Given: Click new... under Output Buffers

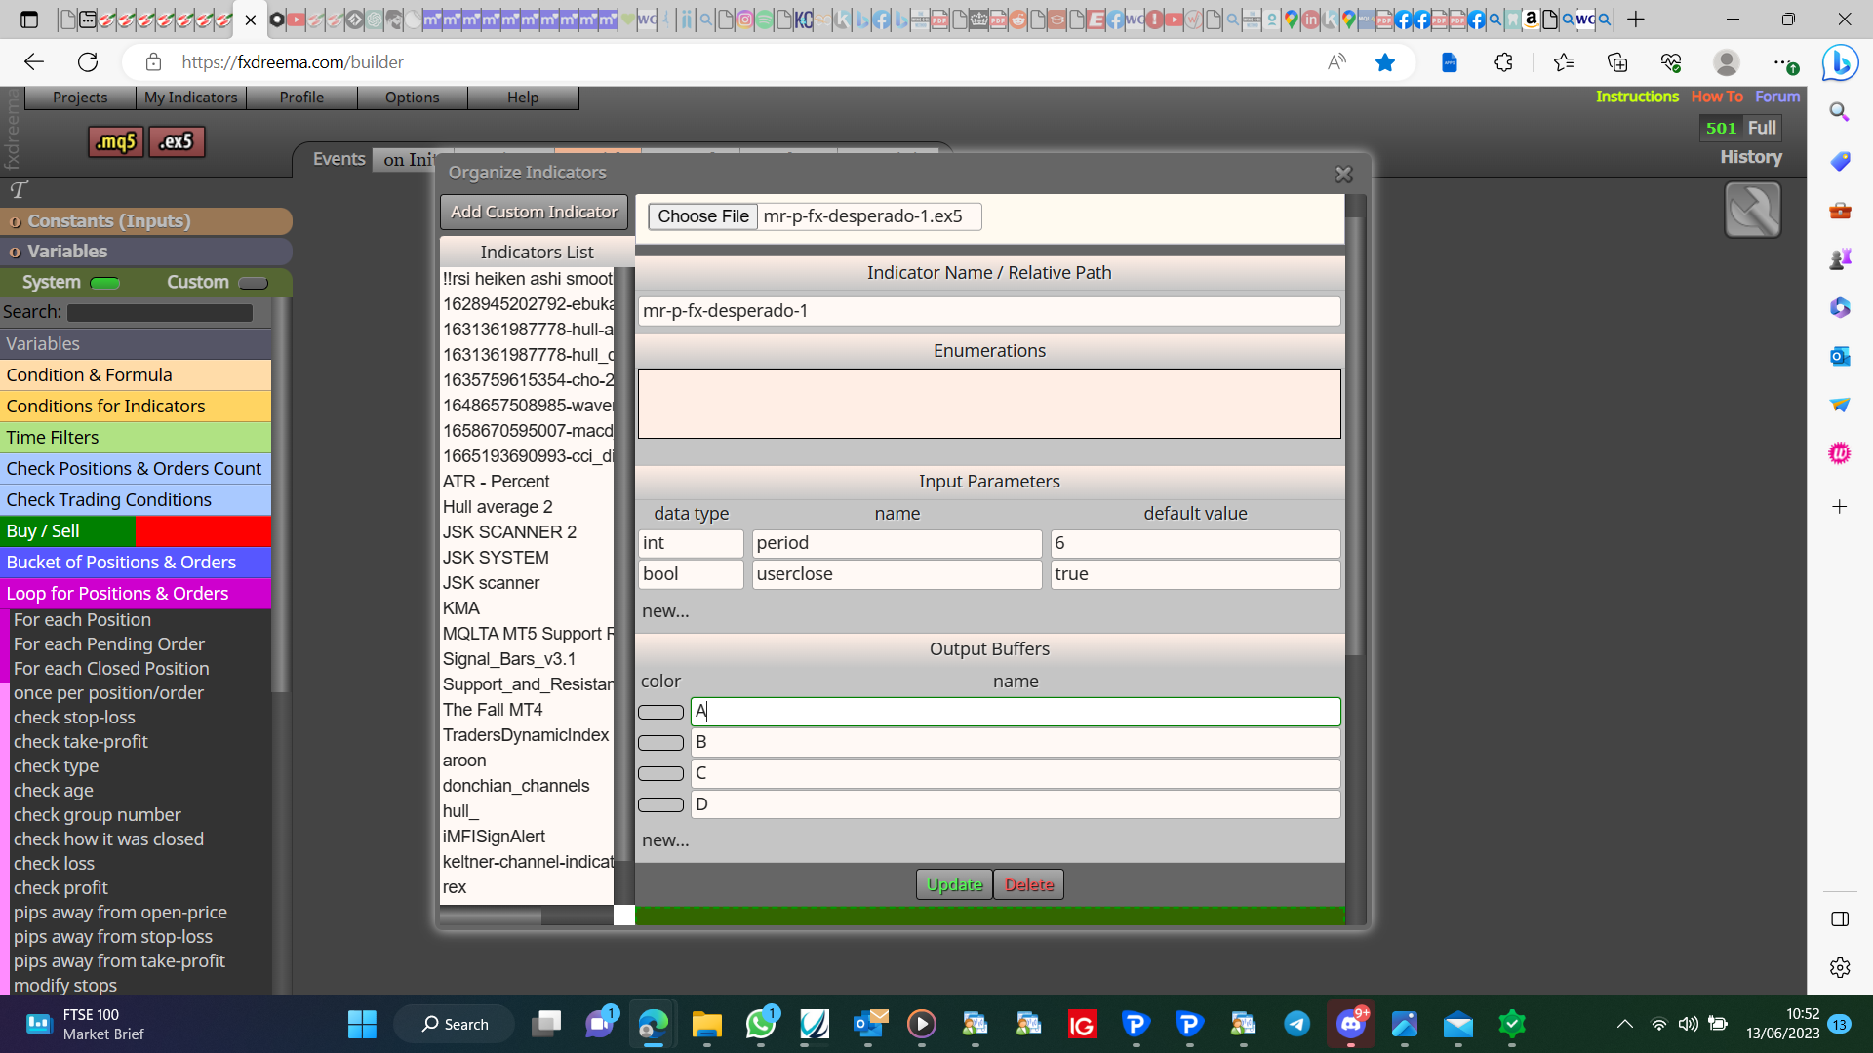Looking at the screenshot, I should point(665,840).
